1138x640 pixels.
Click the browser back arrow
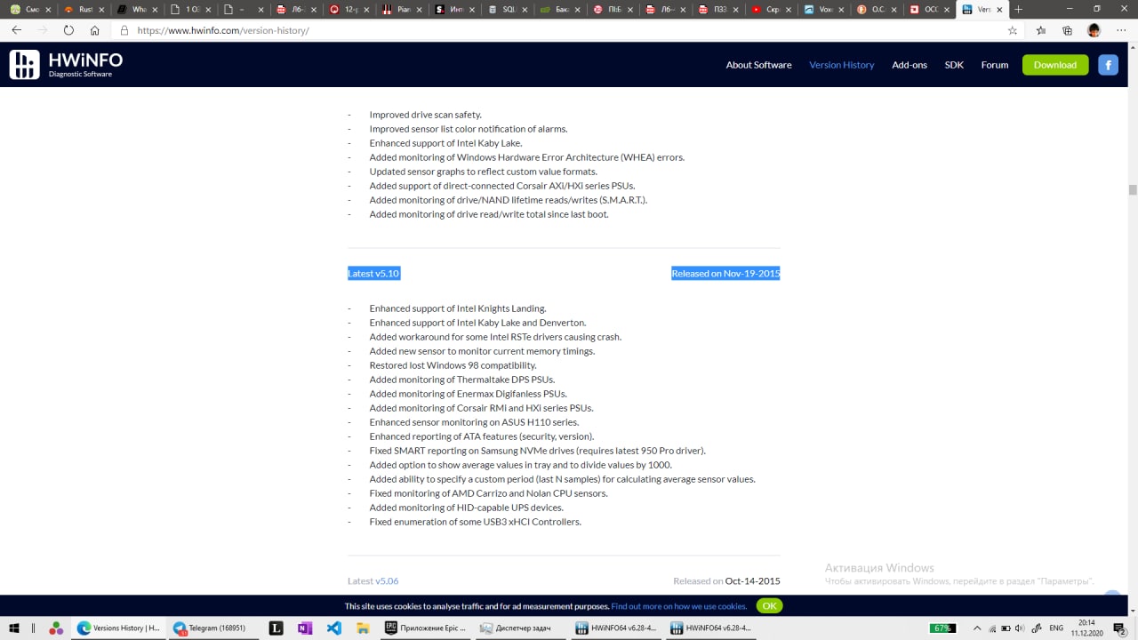[x=17, y=30]
